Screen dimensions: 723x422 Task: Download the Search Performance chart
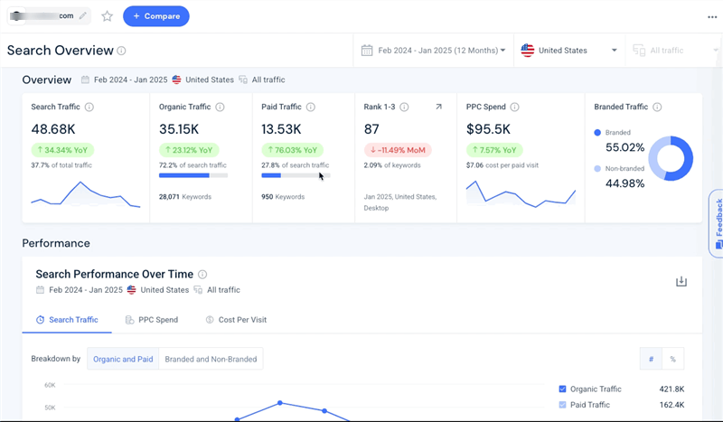click(x=681, y=281)
